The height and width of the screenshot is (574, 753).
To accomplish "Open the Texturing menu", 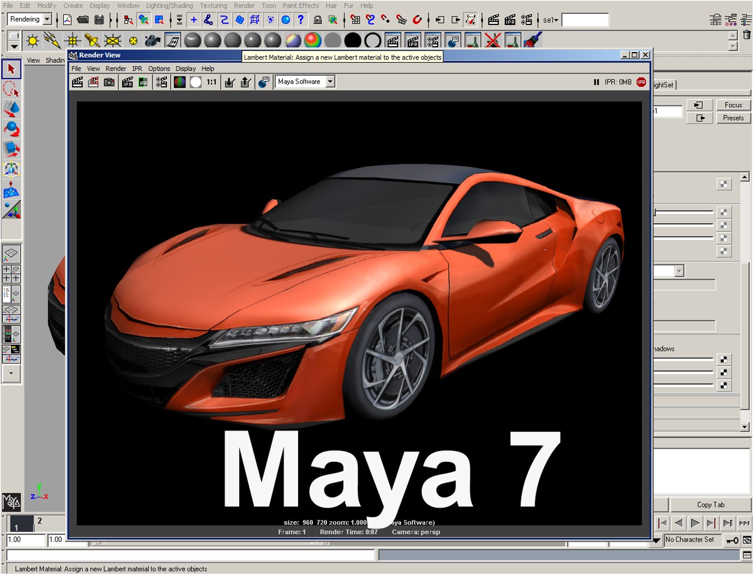I will point(213,5).
